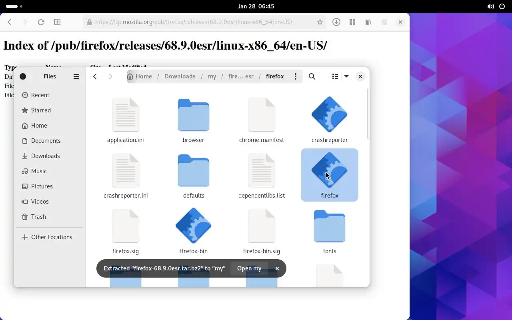Open Other Locations in the sidebar
The image size is (512, 320).
(50, 237)
